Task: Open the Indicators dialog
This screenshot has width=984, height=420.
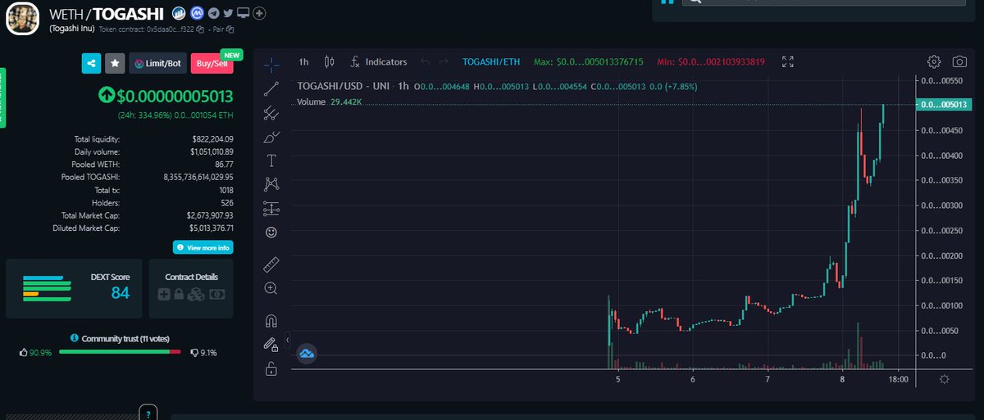Action: 378,61
